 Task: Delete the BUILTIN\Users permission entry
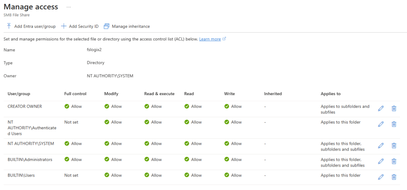394,177
